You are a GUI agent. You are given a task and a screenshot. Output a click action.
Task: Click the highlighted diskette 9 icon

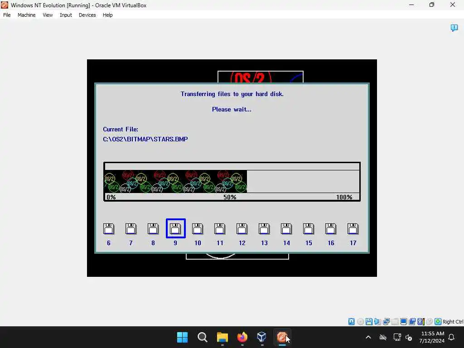[175, 228]
